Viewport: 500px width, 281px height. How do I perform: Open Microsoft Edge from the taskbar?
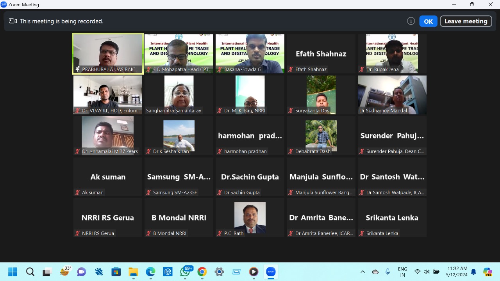[150, 272]
